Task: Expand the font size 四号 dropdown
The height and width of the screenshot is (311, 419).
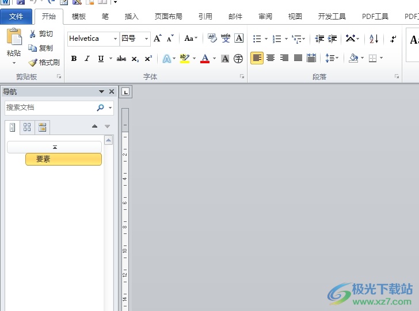Action: point(146,39)
